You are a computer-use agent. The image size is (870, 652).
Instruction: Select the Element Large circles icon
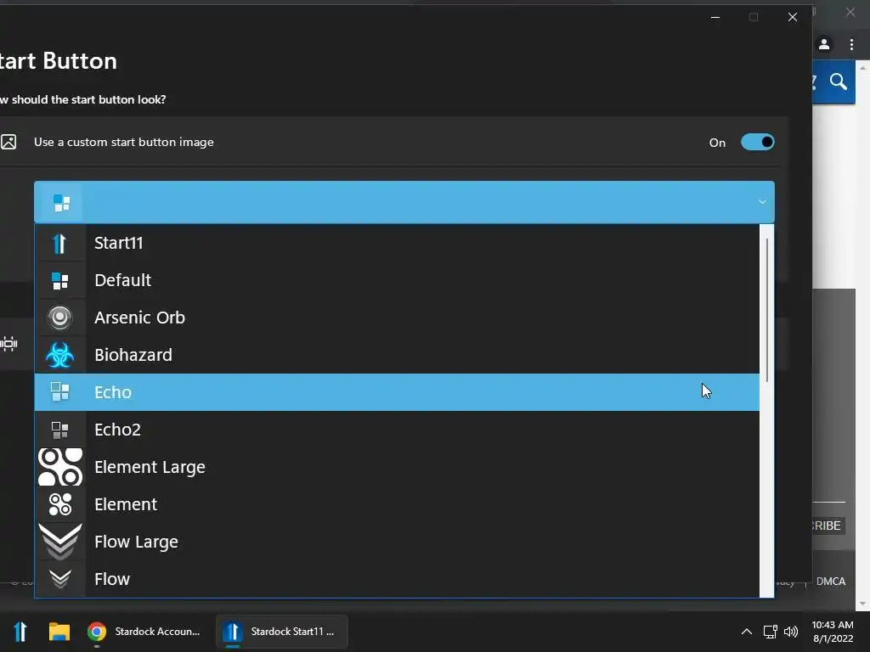(60, 467)
